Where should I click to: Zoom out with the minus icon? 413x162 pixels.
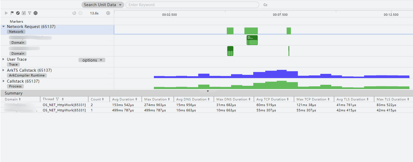coord(80,13)
